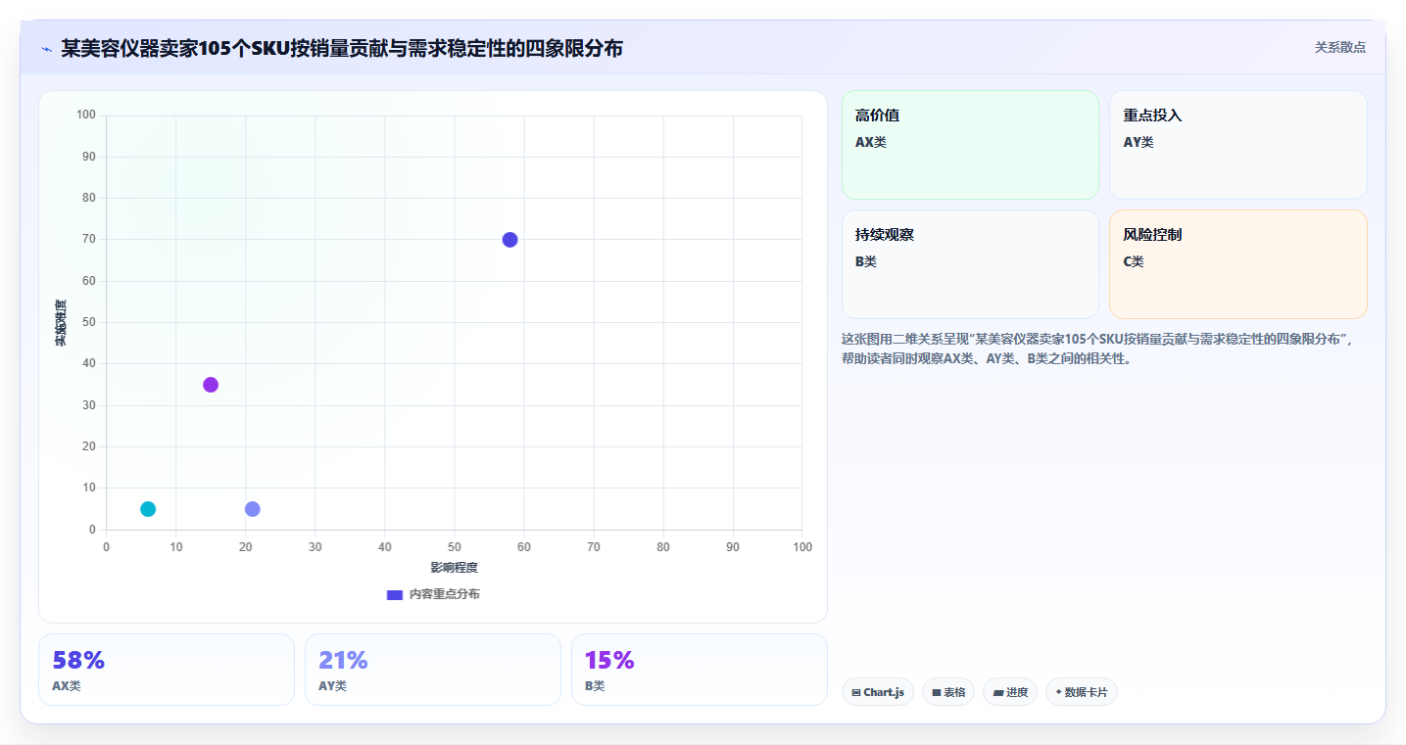
Task: Click the chart title text
Action: [x=342, y=49]
